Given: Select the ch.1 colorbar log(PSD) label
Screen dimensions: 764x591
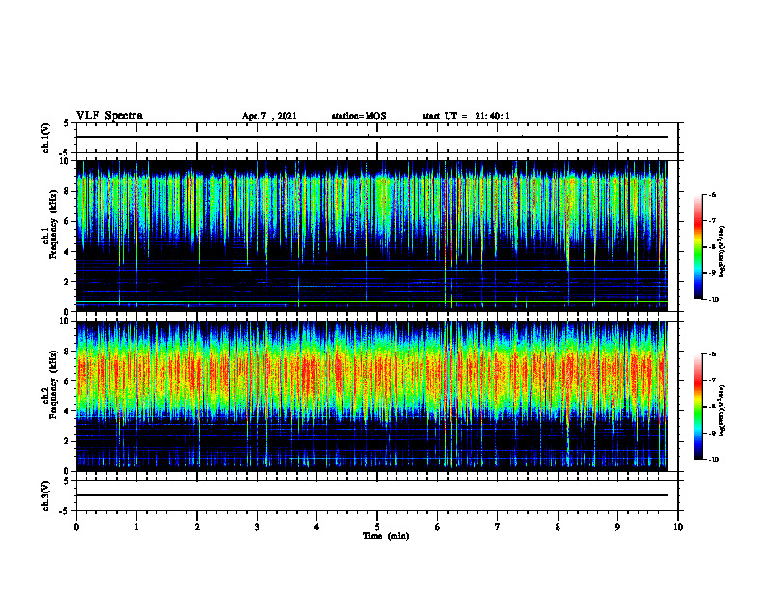Looking at the screenshot, I should (722, 252).
